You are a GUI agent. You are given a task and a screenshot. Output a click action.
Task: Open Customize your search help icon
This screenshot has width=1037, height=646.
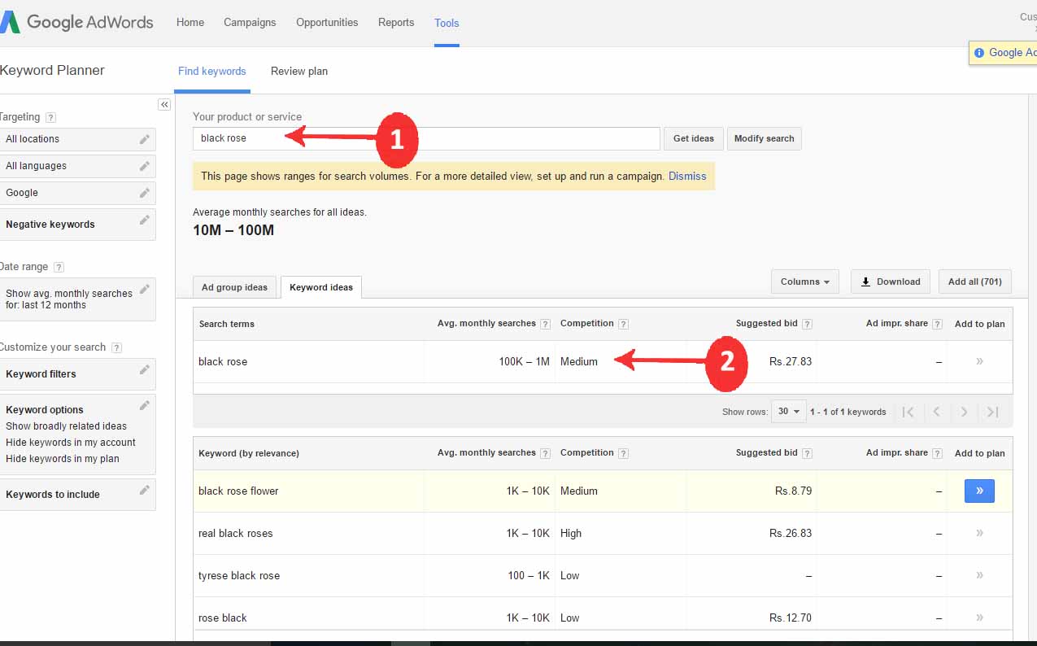coord(116,347)
